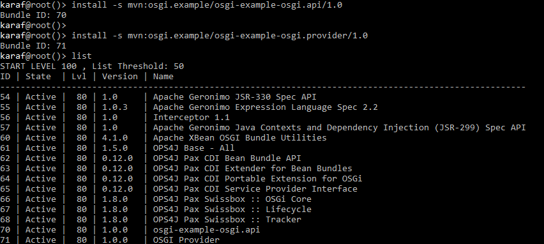Click the Apache XBean OSGI Bundle Utilities entry
The width and height of the screenshot is (544, 244).
click(239, 137)
